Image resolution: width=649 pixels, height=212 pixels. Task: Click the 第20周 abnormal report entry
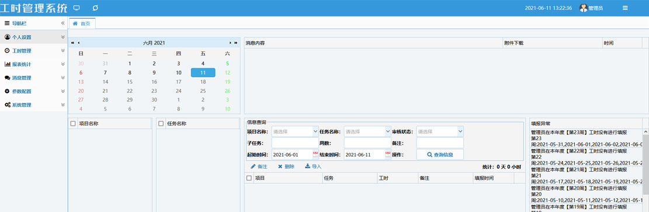coord(586,194)
